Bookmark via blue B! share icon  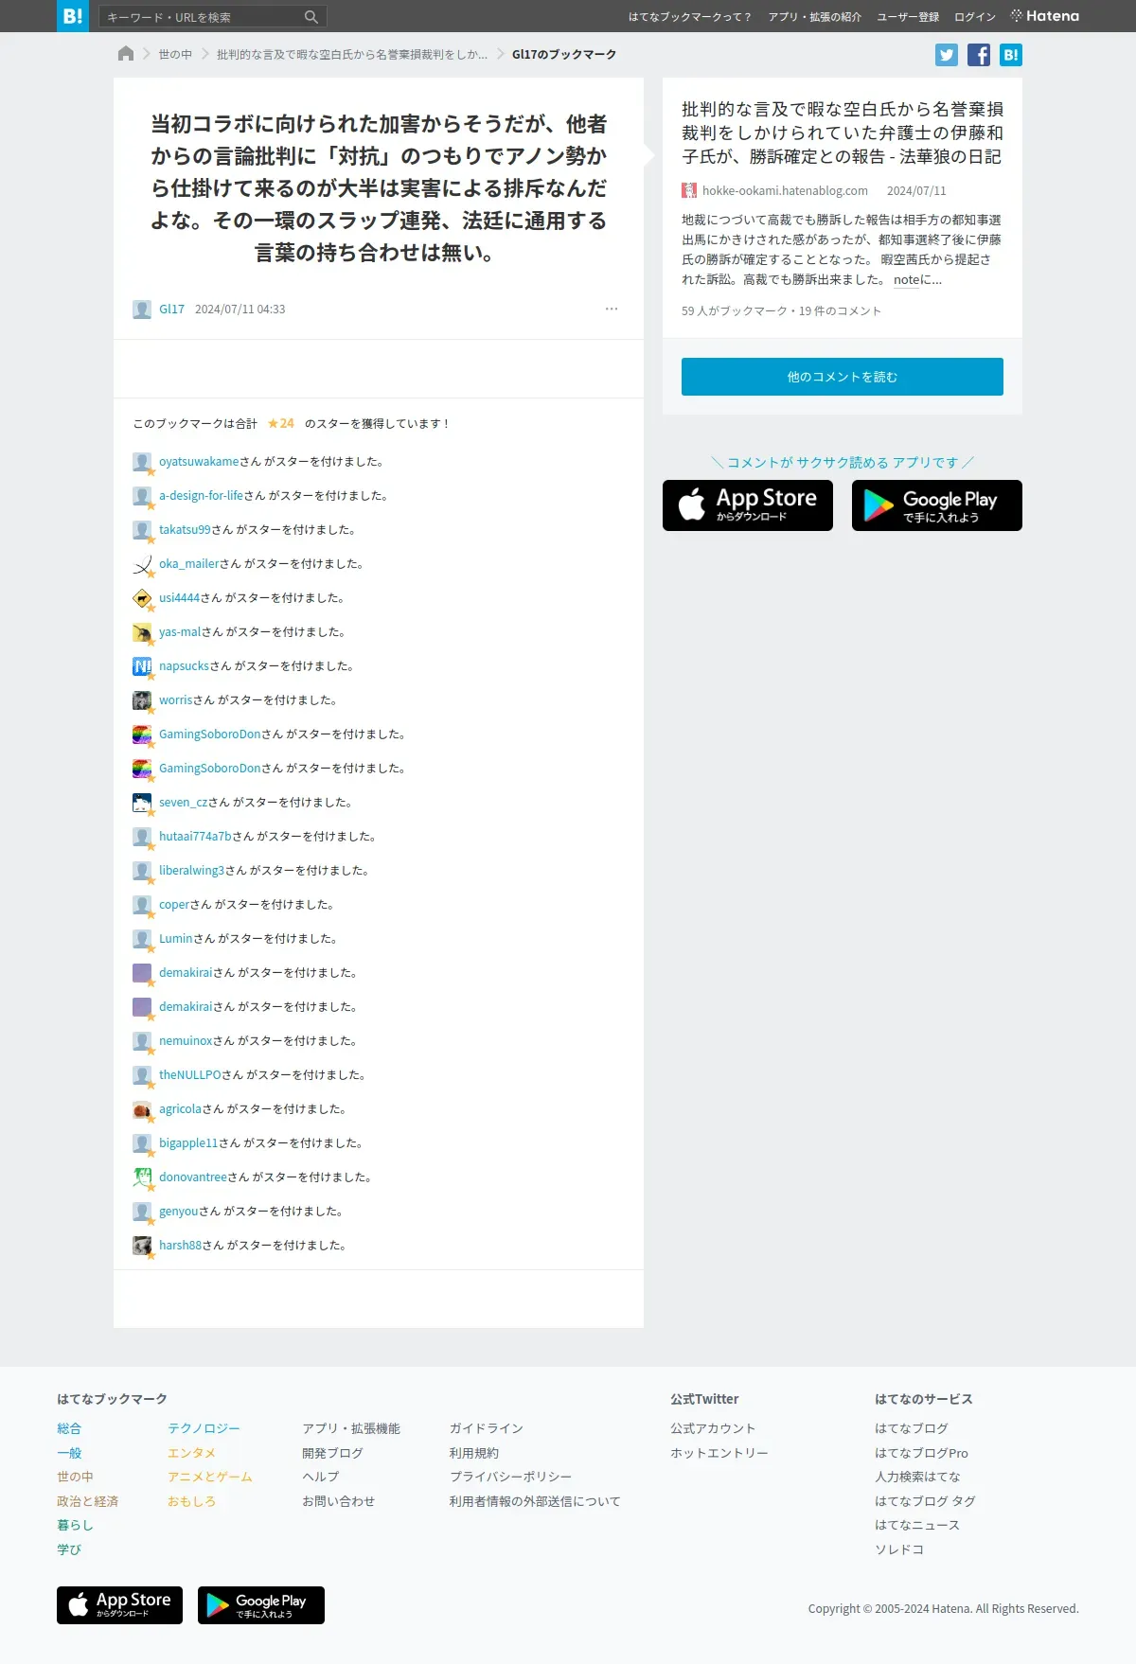pyautogui.click(x=1011, y=55)
